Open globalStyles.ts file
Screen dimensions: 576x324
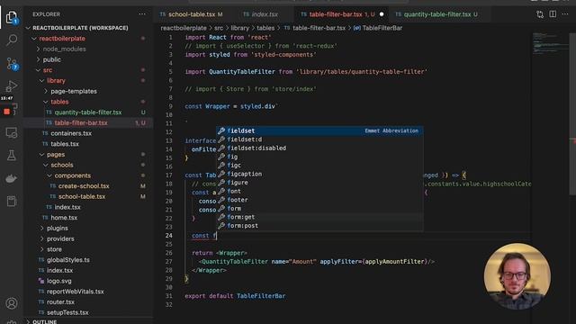point(68,260)
